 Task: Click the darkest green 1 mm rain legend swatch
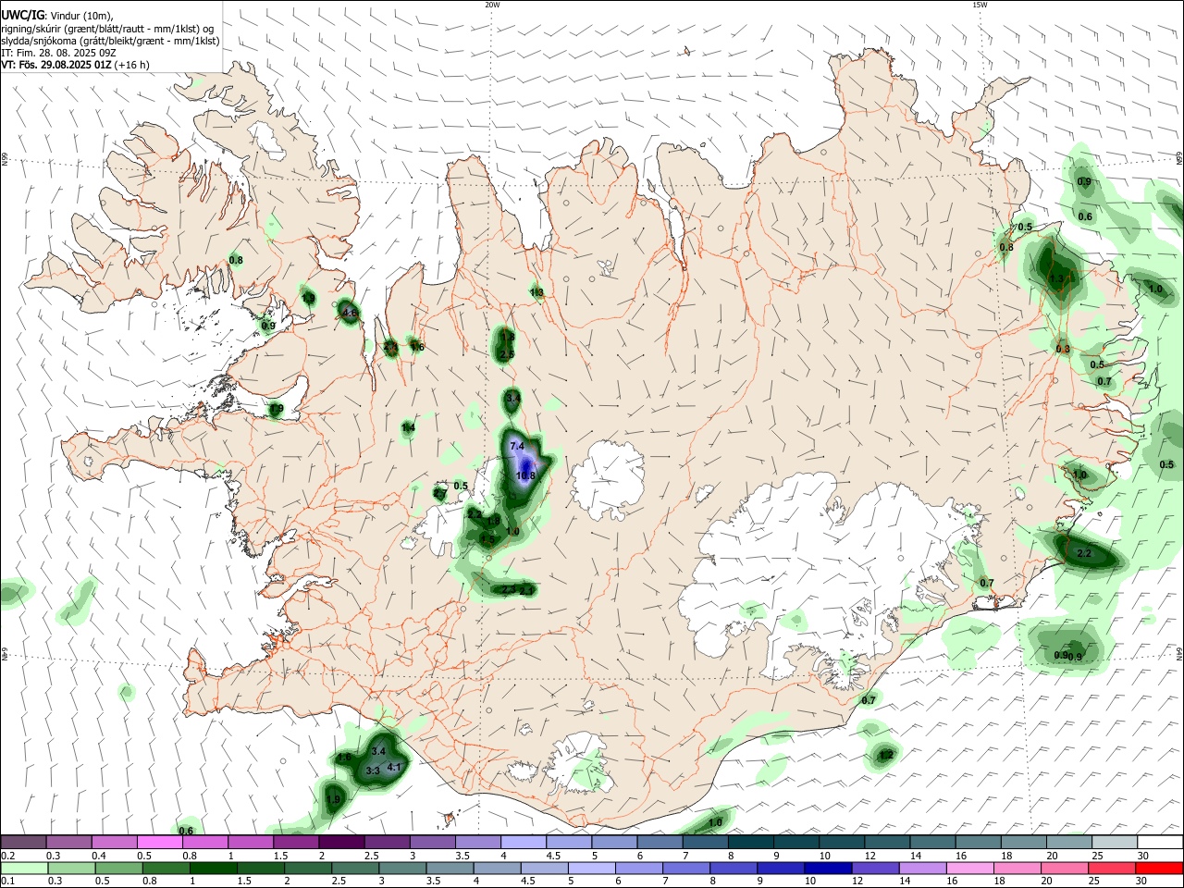[x=213, y=868]
